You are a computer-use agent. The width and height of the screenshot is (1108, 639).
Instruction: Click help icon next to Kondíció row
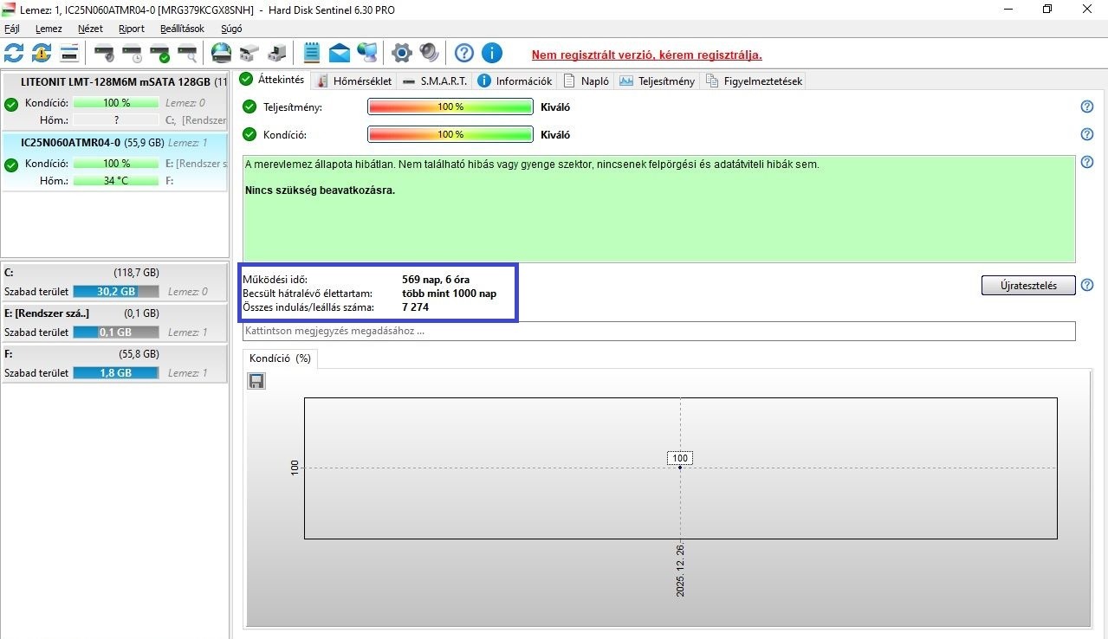coord(1087,134)
